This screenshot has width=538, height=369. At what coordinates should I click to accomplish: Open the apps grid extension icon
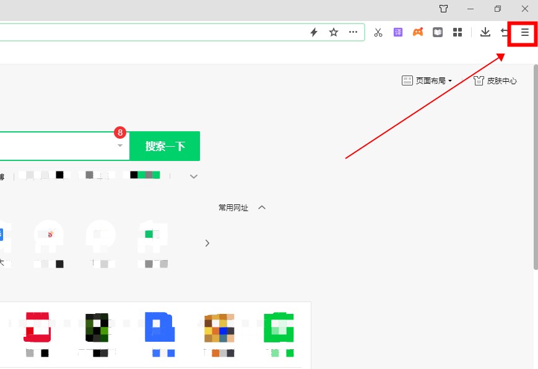tap(458, 32)
